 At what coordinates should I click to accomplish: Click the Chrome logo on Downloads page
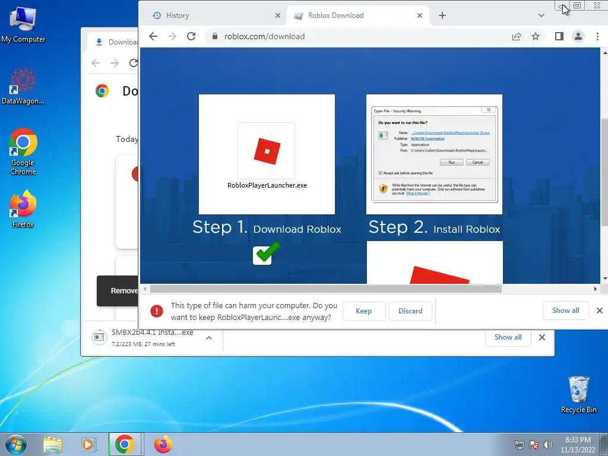[102, 91]
